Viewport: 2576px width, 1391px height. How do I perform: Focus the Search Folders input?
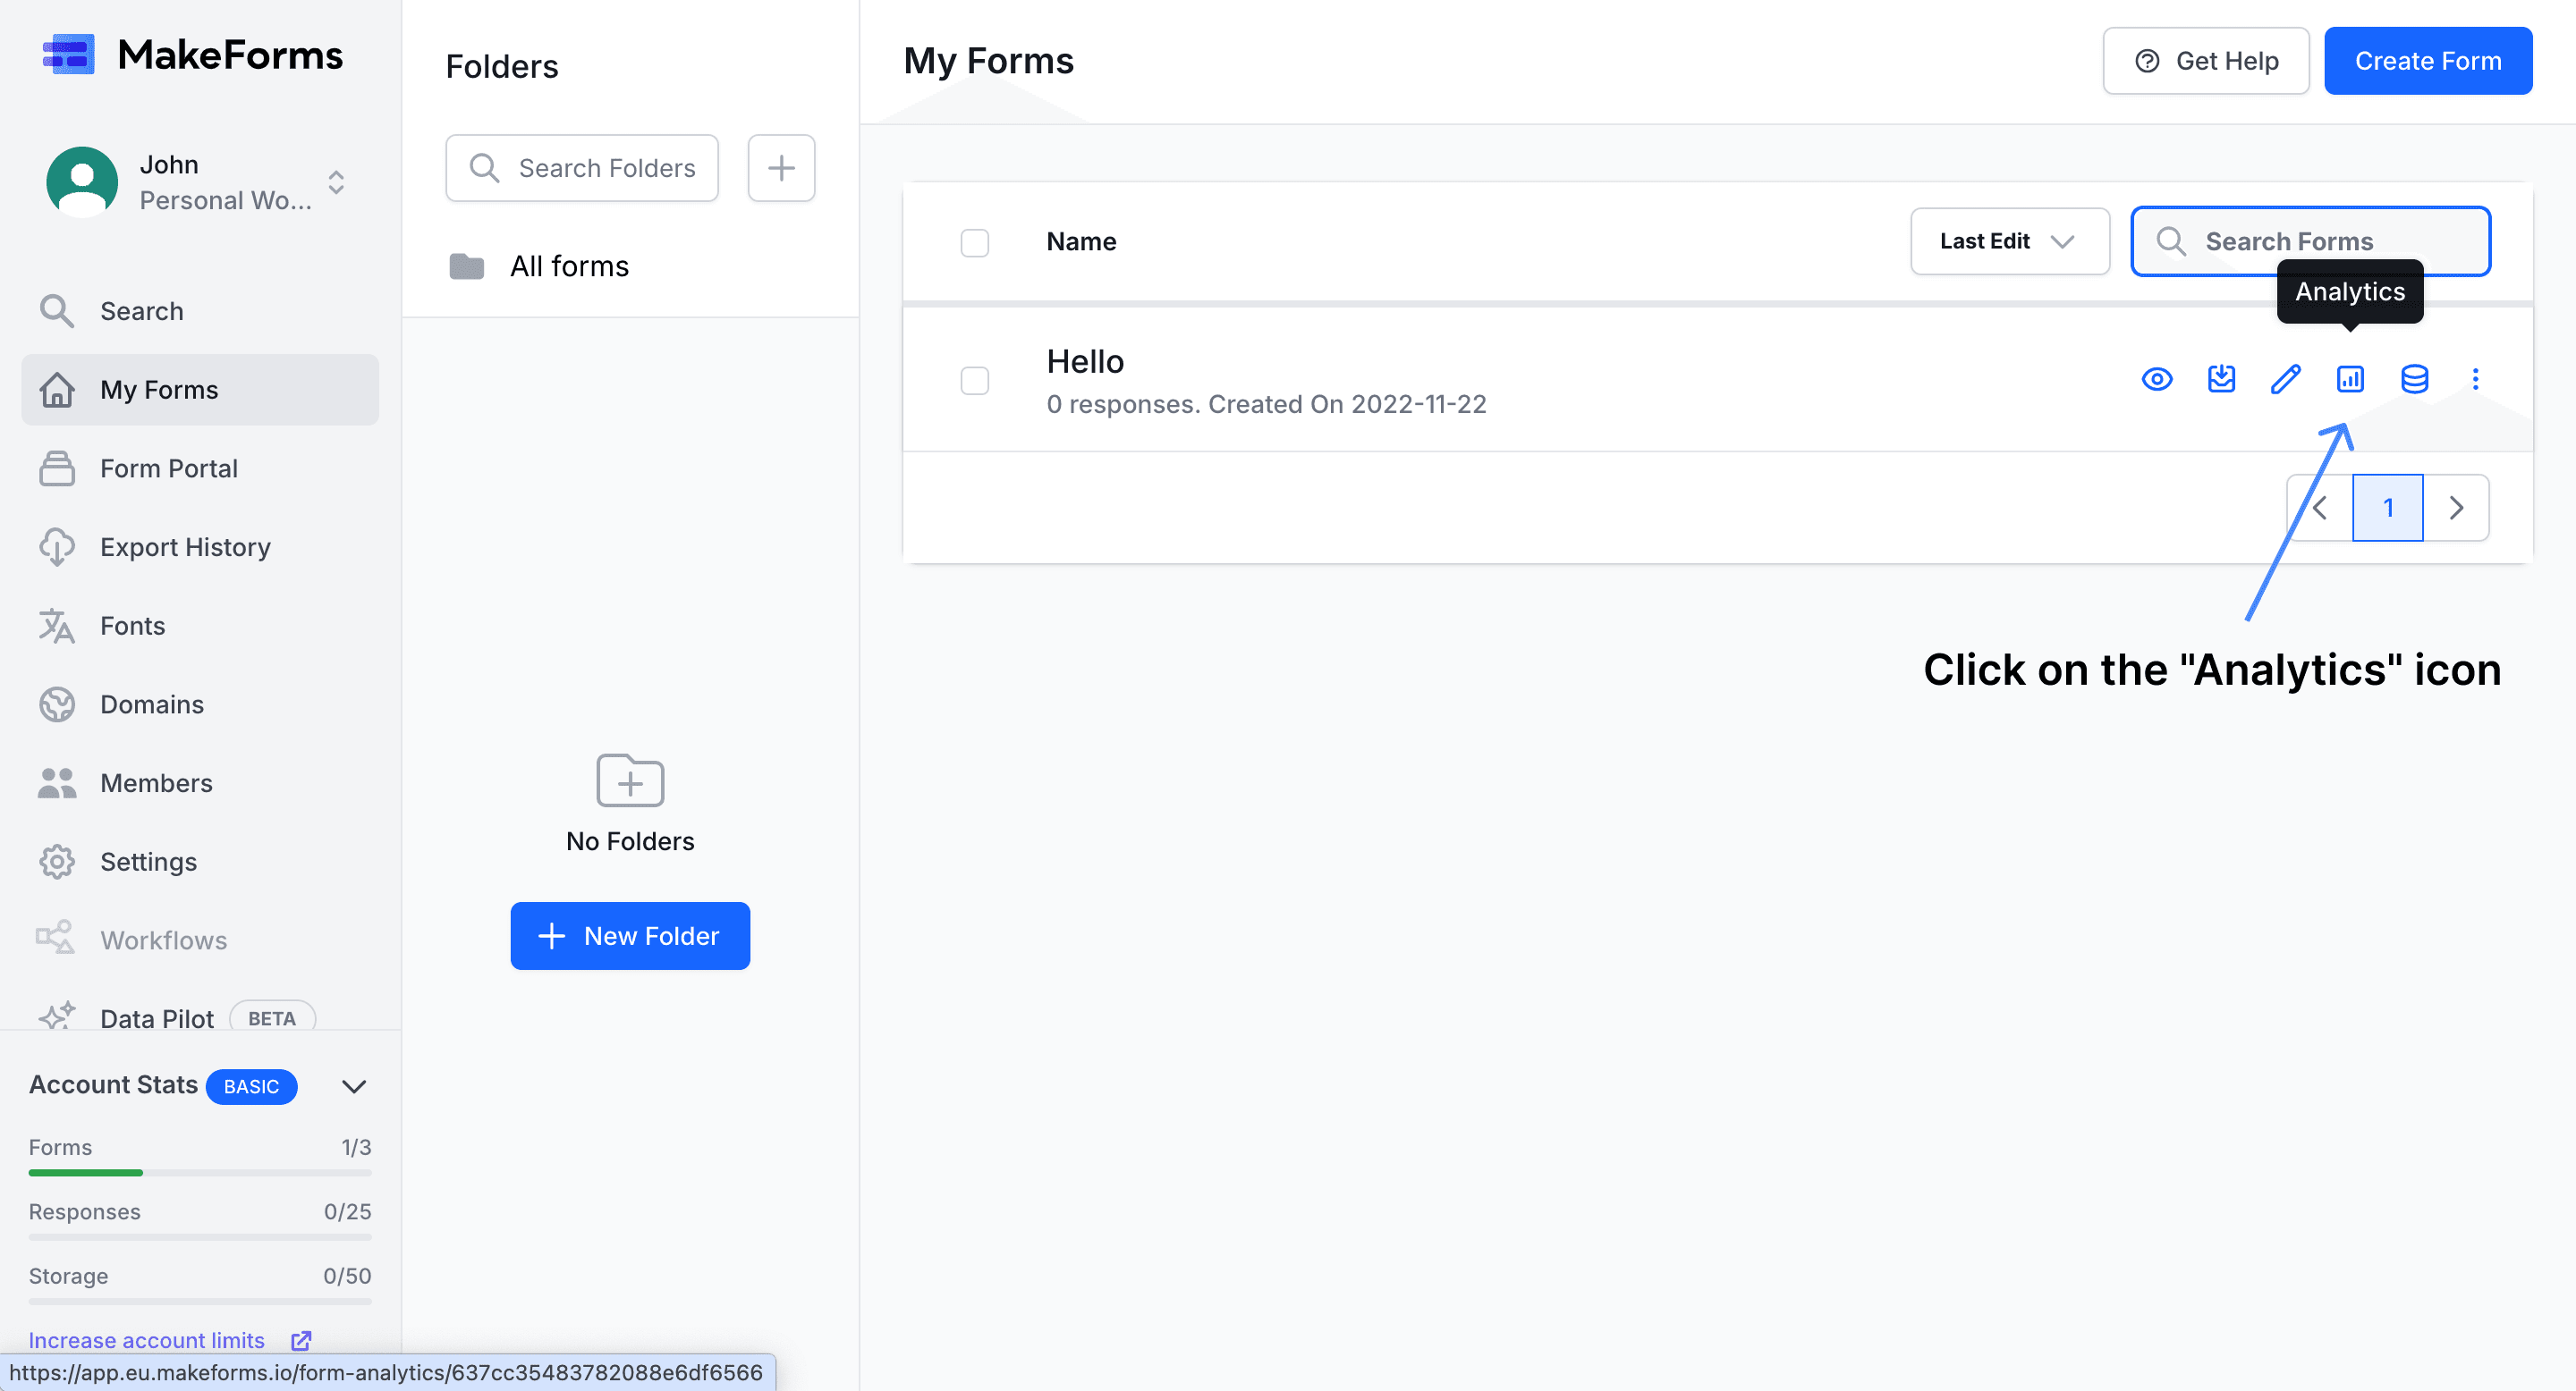[582, 168]
